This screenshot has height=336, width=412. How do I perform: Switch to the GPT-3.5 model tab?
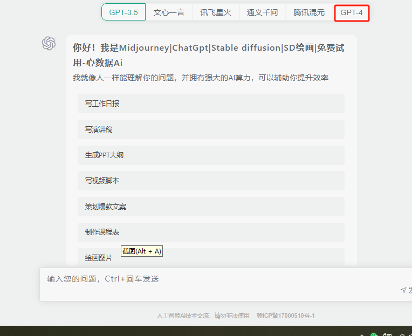123,12
